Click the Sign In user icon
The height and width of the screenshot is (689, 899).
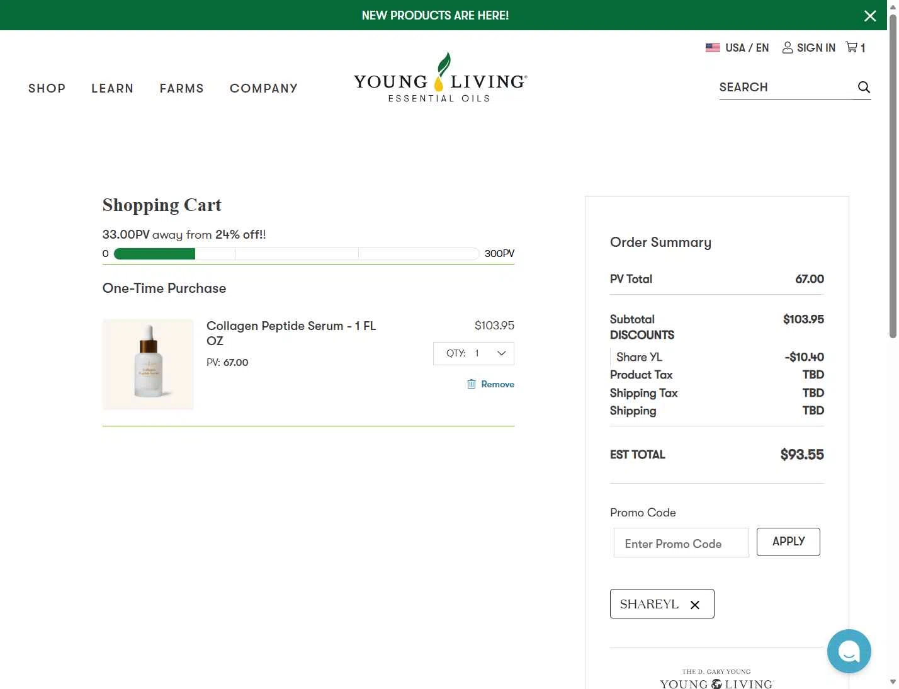tap(788, 48)
